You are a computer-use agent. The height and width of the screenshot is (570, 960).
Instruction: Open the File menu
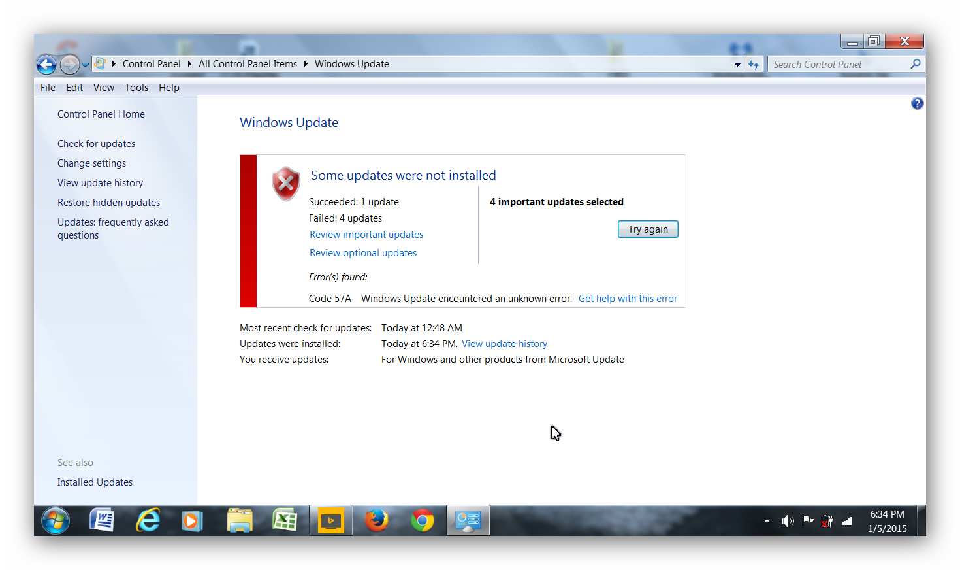48,88
